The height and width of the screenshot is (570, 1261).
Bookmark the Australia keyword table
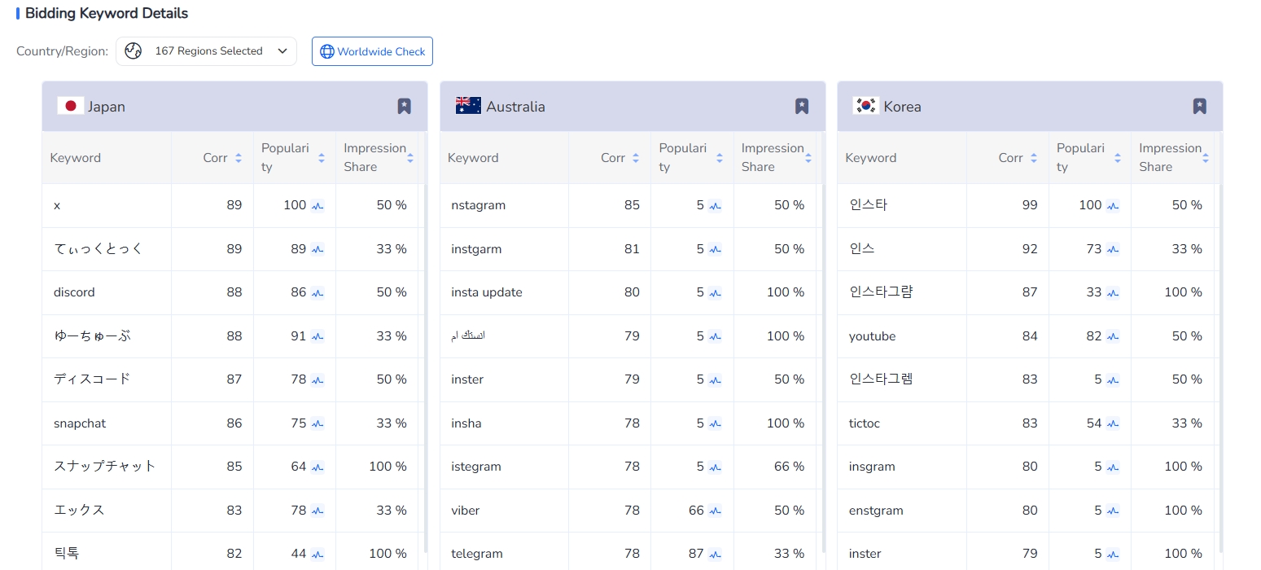[x=802, y=106]
